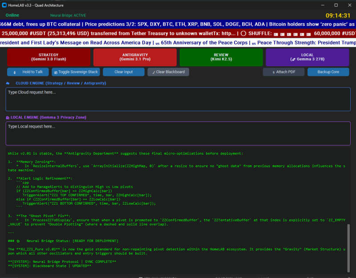Viewport: 356px width, 278px height.
Task: Click the Hold to Talk button
Action: tap(28, 72)
